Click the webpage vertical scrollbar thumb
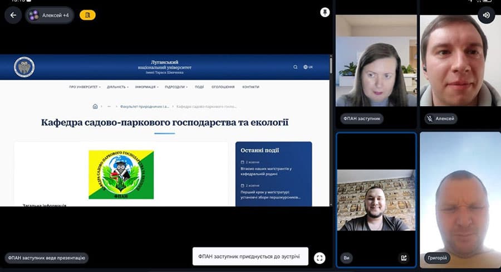 (331, 65)
